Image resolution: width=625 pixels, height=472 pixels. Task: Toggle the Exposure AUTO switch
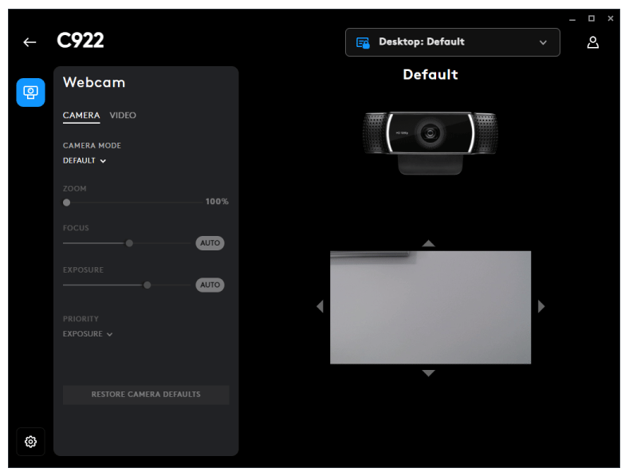point(210,285)
